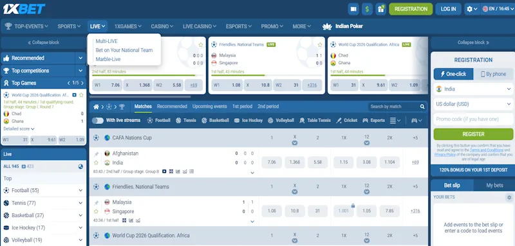Open the Terms and Conditions link
515x246 pixels.
click(487, 150)
